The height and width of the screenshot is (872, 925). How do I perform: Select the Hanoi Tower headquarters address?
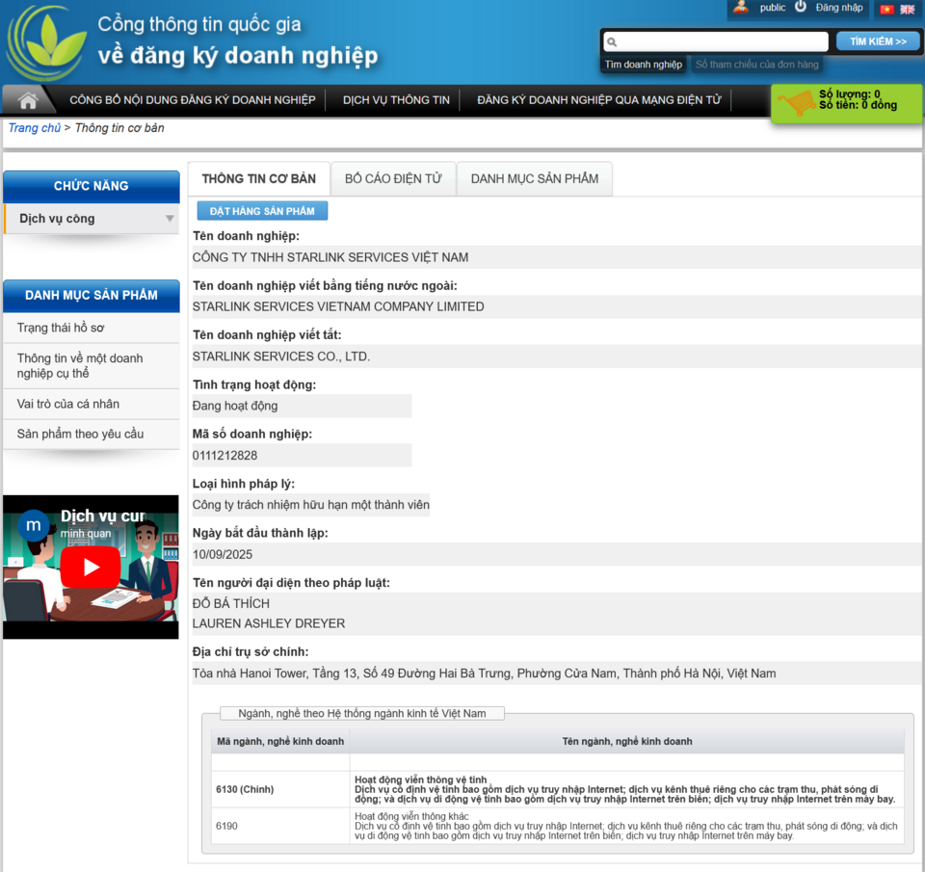484,674
